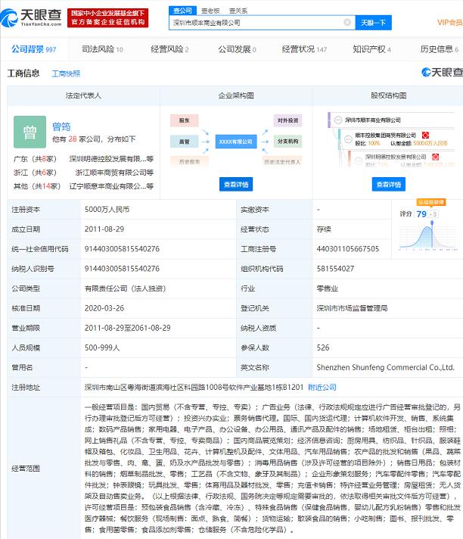This screenshot has height=539, width=463.
Task: Open the VIP会员 link
Action: pos(449,23)
